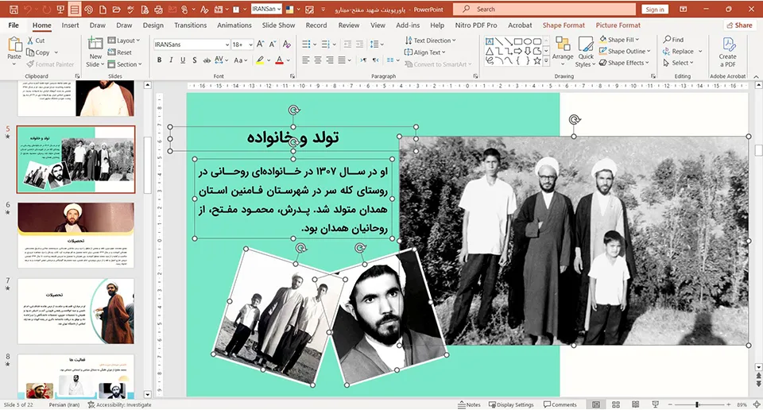Click the Redo icon in the quick access toolbar
The height and width of the screenshot is (410, 763).
click(46, 10)
